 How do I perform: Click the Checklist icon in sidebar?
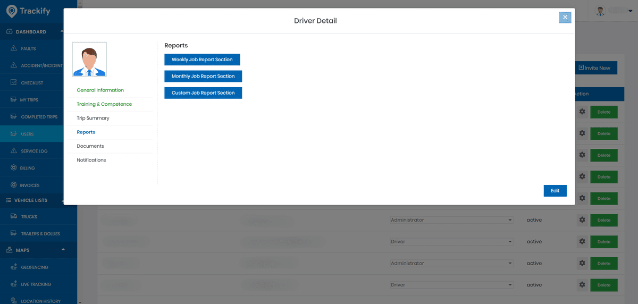[x=14, y=83]
